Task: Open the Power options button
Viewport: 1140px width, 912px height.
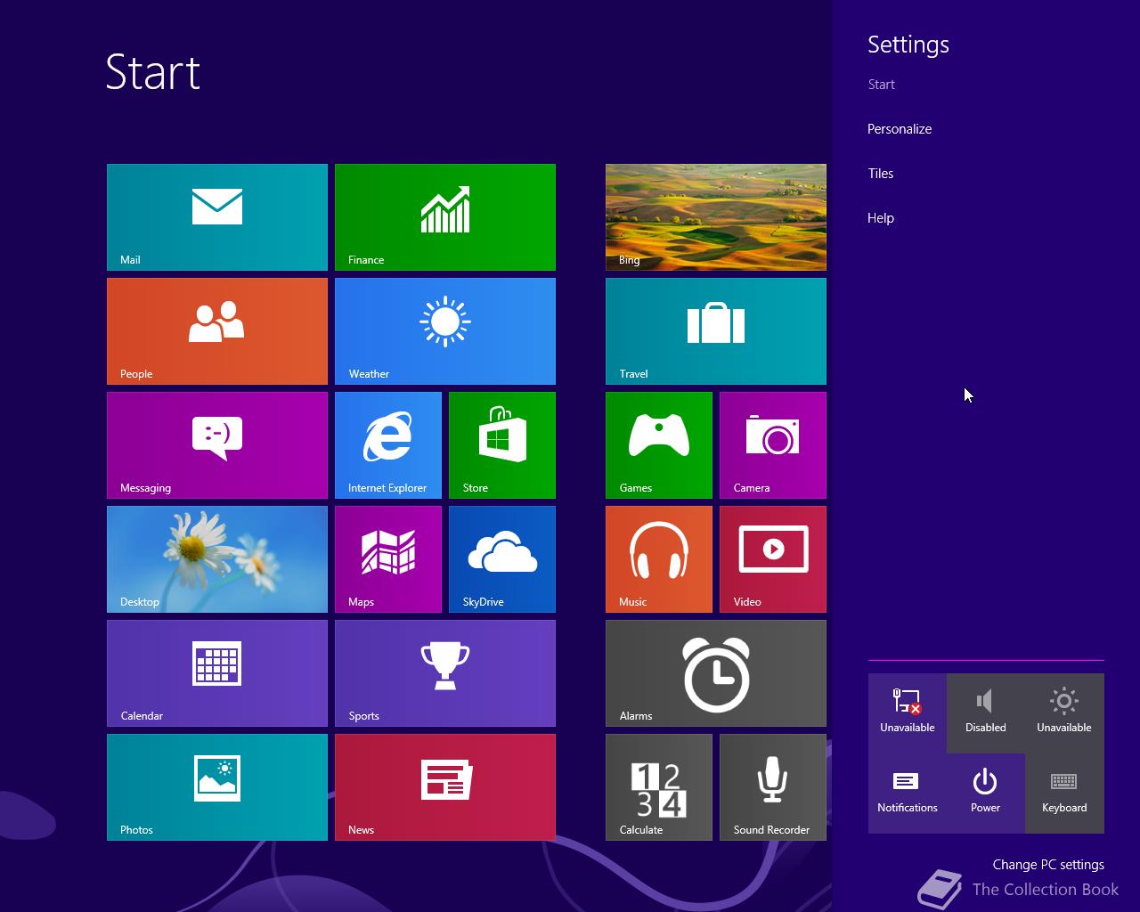Action: [986, 794]
